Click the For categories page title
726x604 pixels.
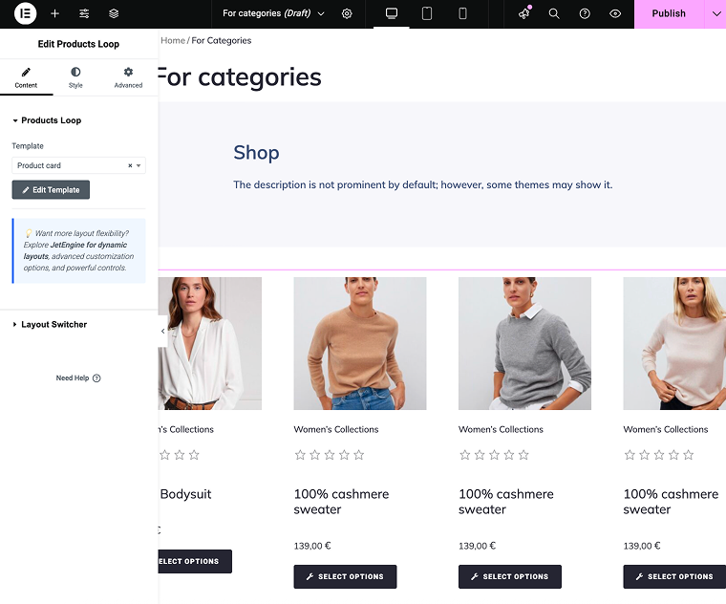click(x=240, y=76)
